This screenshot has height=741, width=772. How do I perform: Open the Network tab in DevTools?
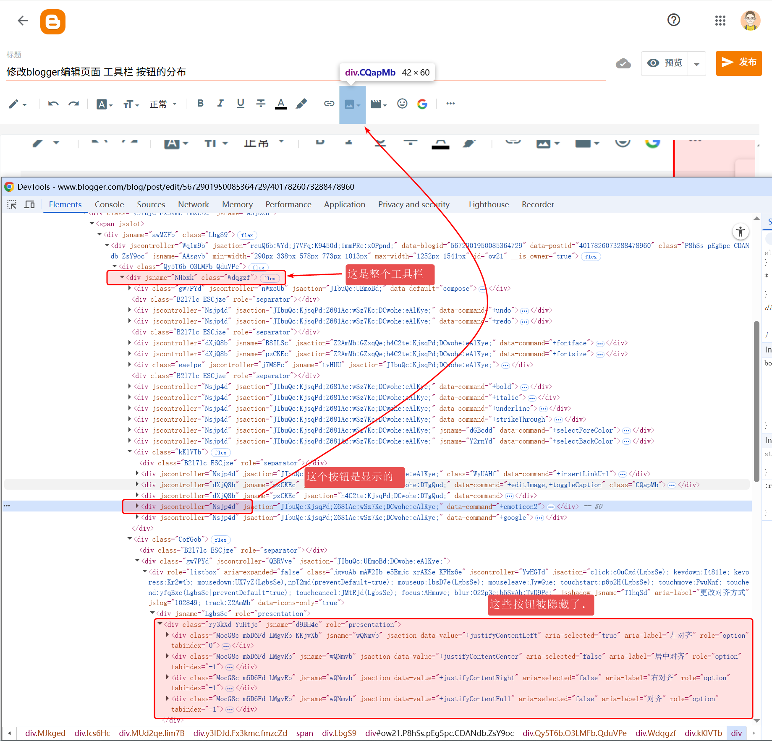click(x=193, y=205)
